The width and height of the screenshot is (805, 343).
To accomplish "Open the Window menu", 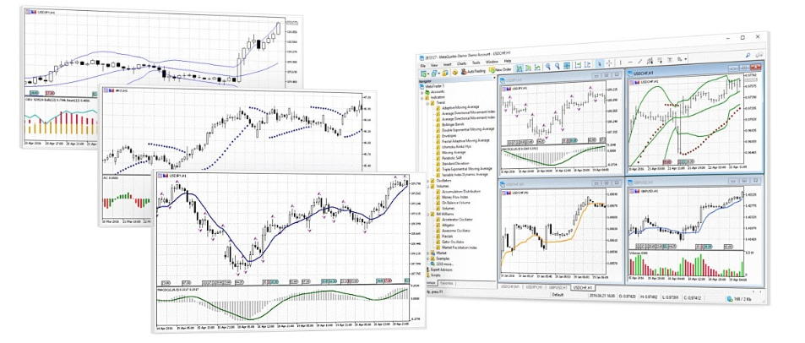I will point(492,63).
